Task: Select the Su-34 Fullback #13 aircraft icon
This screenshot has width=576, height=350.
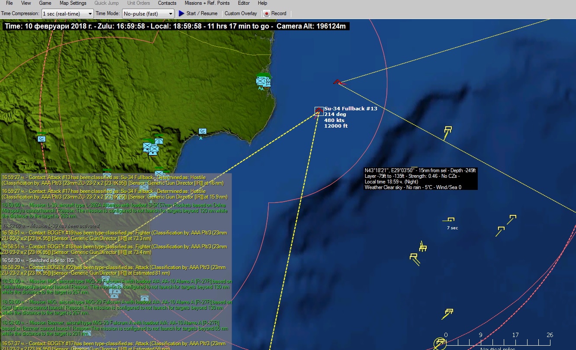Action: [x=319, y=111]
